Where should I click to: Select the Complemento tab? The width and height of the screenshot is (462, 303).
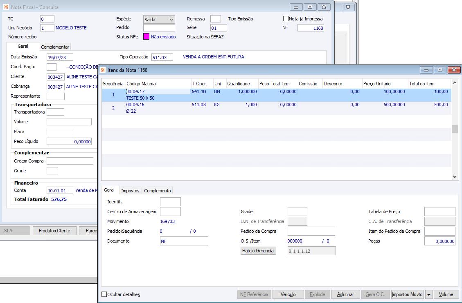click(x=158, y=191)
